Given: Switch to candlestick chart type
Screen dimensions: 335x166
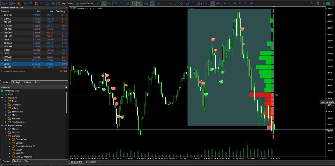Looking at the screenshot, I should [104, 3].
